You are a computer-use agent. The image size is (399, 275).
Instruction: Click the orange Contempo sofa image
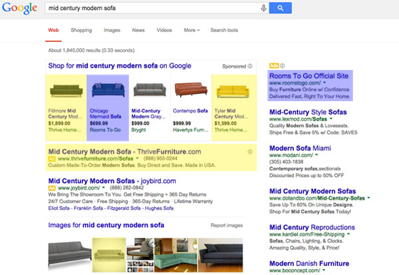(x=191, y=89)
